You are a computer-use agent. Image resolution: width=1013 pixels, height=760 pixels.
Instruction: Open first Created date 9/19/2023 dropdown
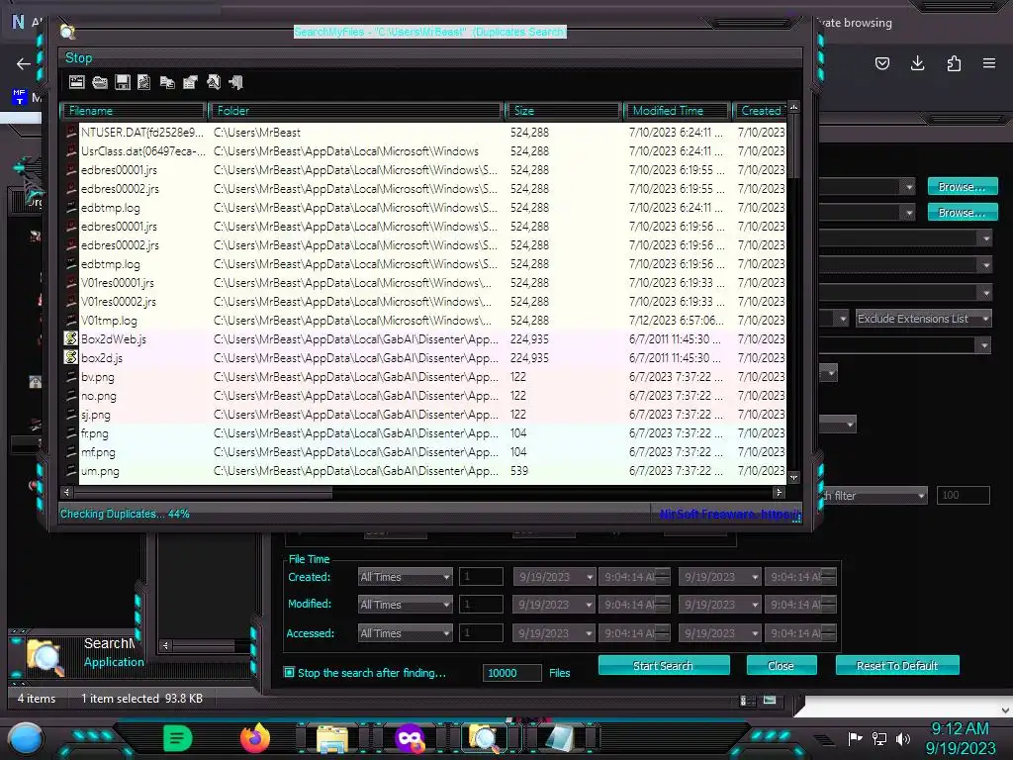[x=590, y=577]
